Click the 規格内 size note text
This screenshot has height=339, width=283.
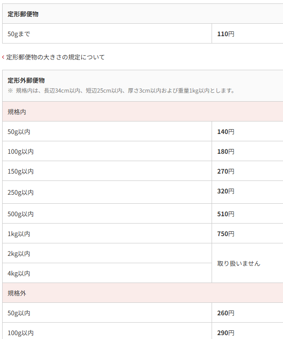121,90
